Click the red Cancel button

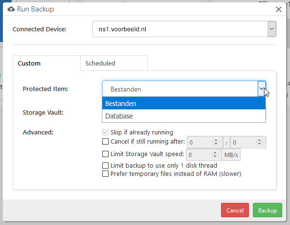click(235, 210)
